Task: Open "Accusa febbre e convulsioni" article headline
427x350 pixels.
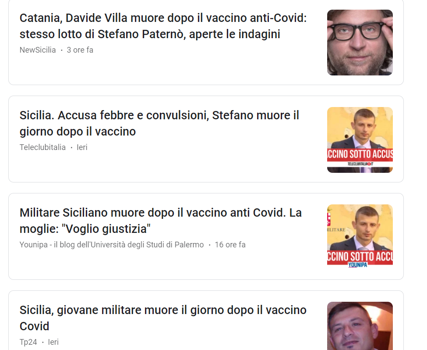Action: tap(159, 123)
